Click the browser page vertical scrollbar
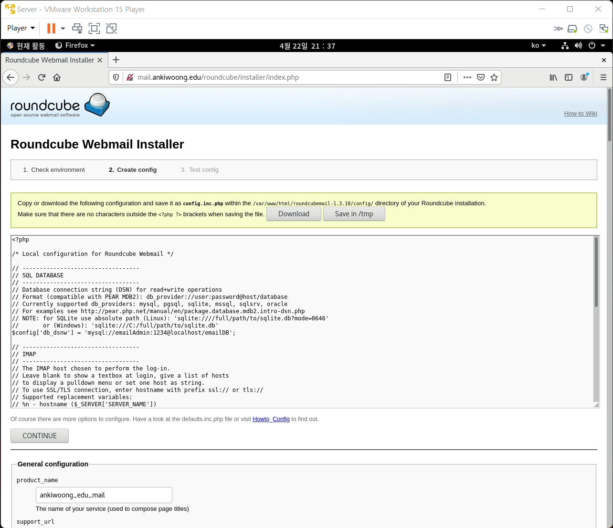 610,115
